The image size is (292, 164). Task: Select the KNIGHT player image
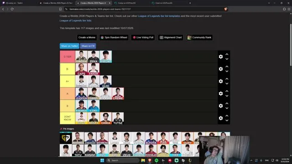pos(105,56)
